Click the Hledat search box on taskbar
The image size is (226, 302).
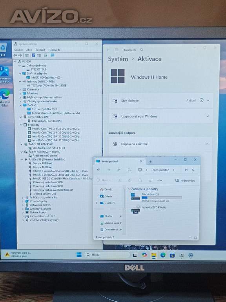pyautogui.click(x=107, y=255)
